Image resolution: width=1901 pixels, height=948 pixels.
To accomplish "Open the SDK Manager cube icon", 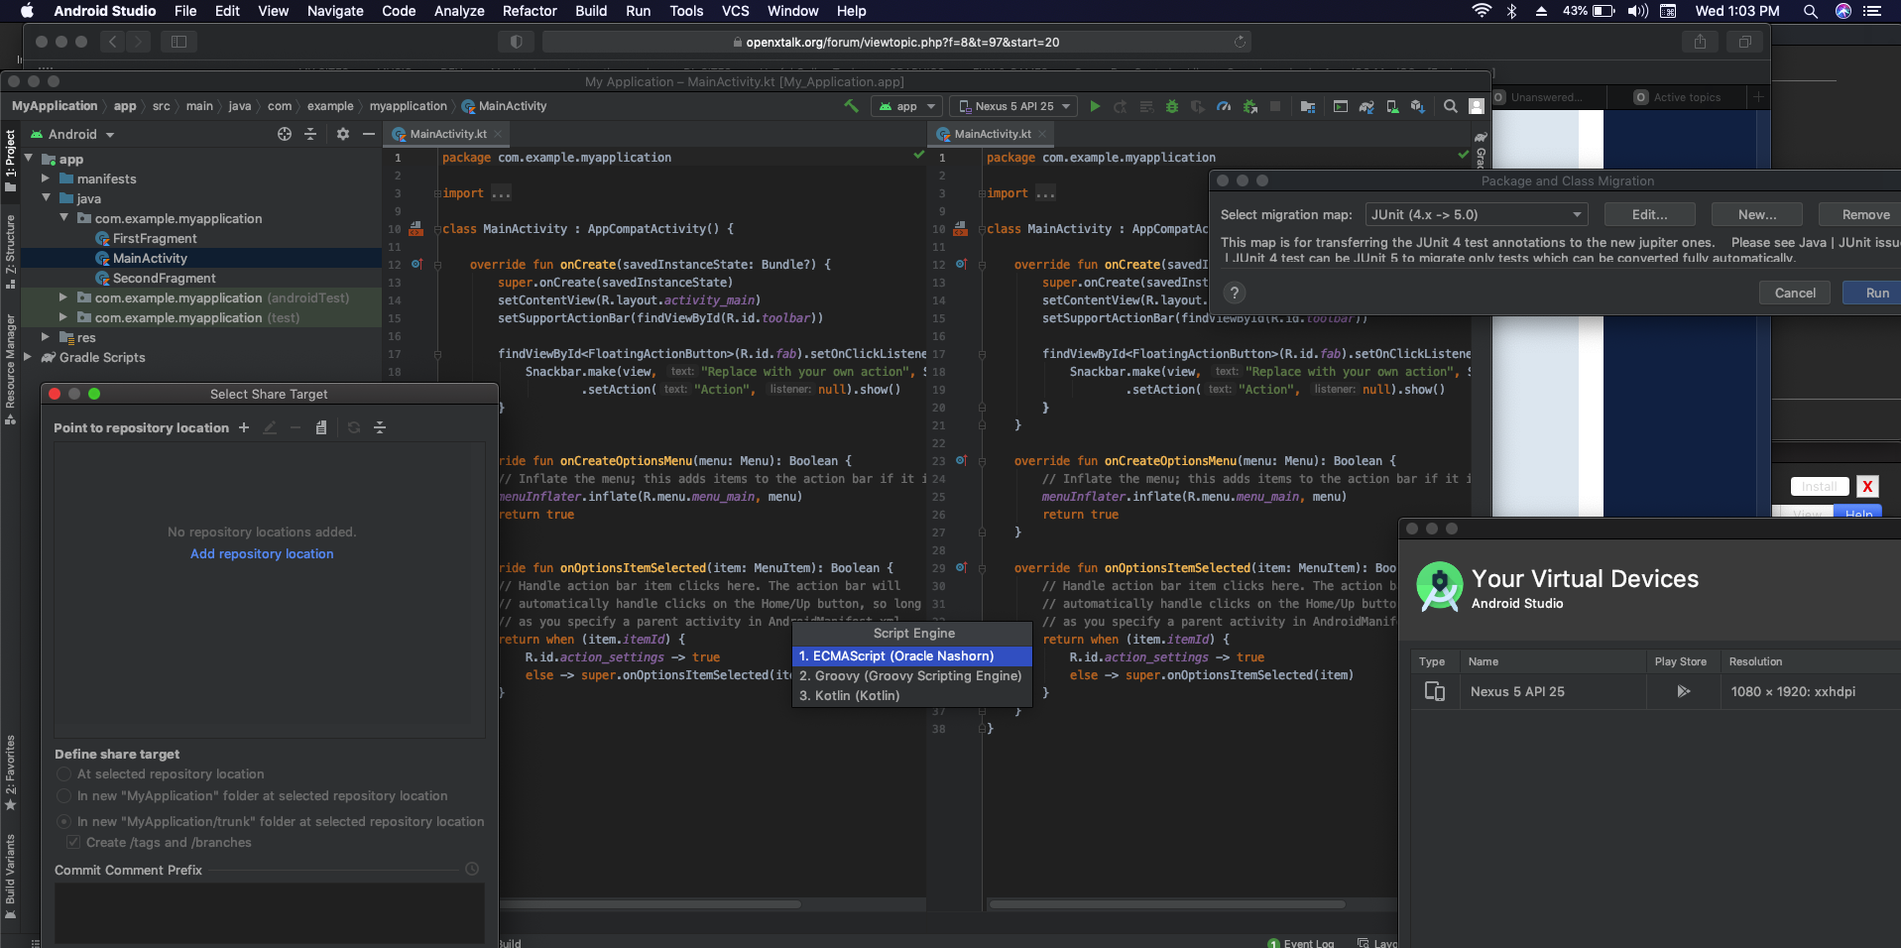I will [x=1418, y=106].
